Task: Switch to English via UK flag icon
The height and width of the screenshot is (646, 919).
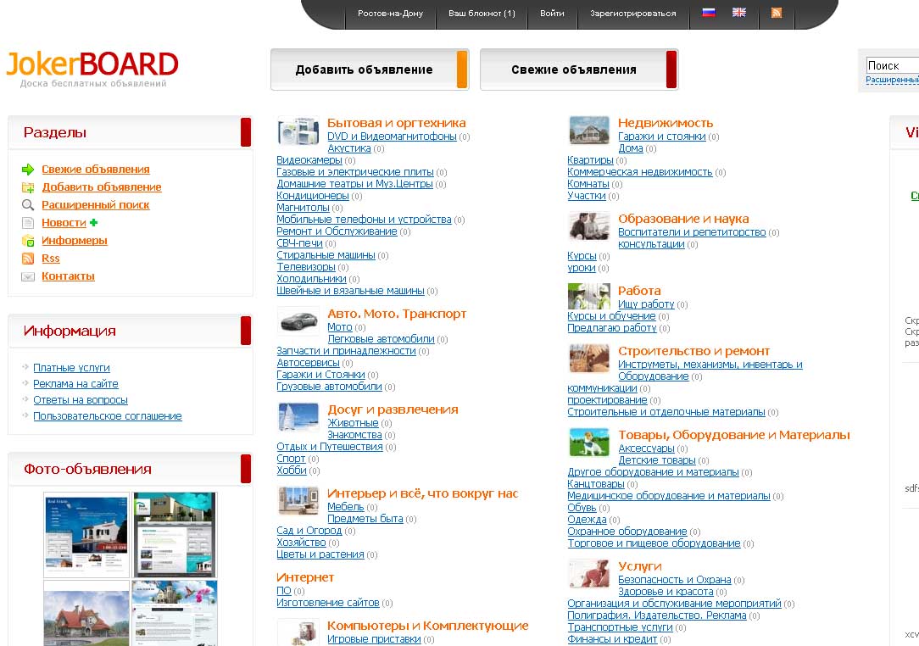Action: tap(739, 13)
